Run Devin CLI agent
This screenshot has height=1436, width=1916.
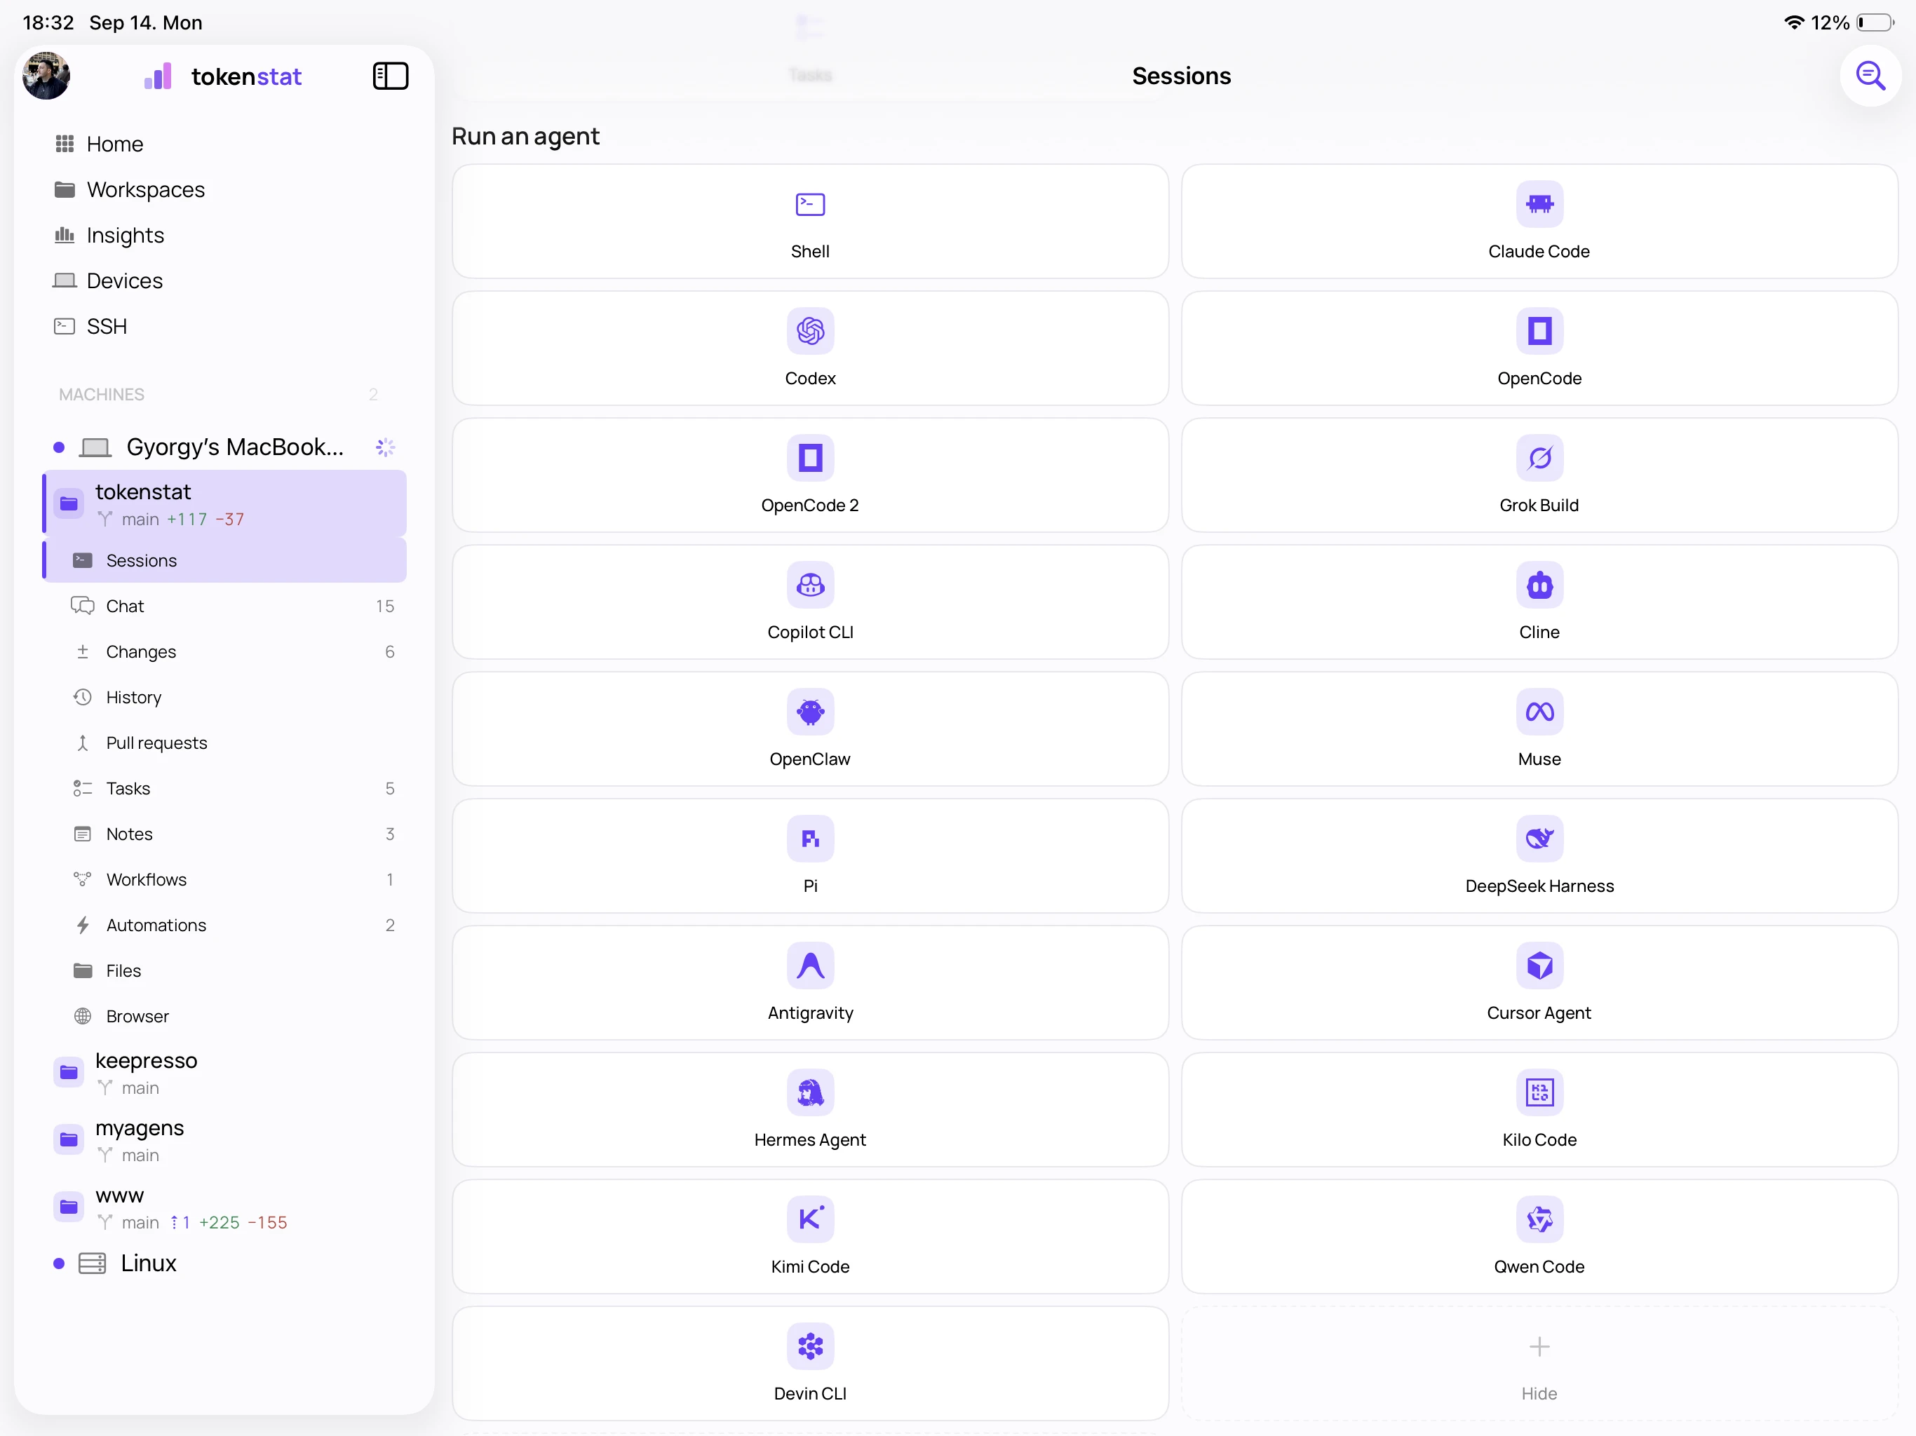(810, 1363)
